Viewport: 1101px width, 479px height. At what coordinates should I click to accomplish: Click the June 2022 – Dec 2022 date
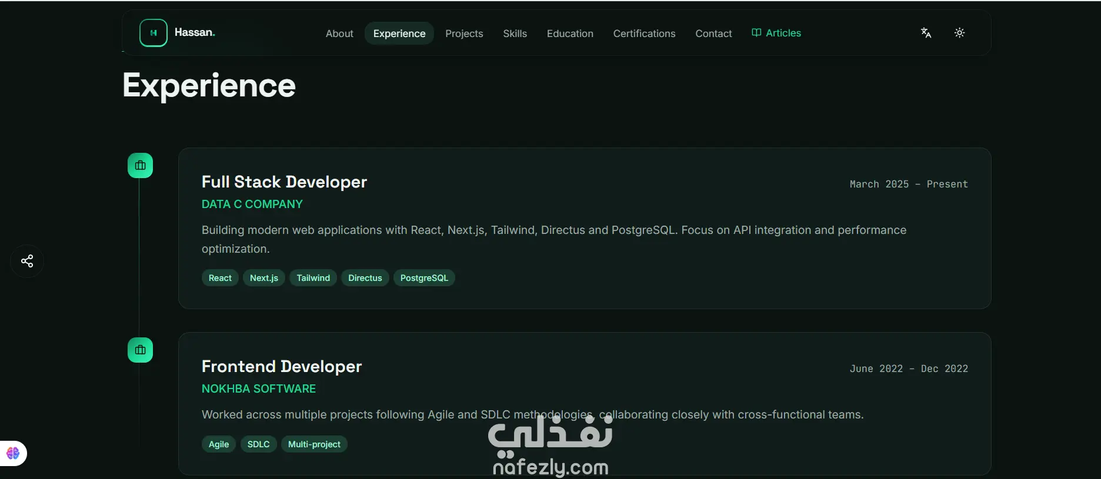(909, 369)
